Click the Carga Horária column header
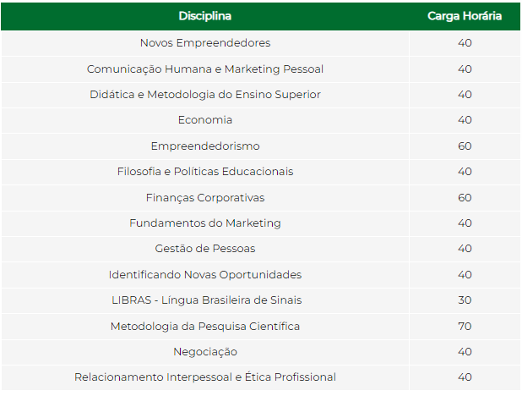 465,16
